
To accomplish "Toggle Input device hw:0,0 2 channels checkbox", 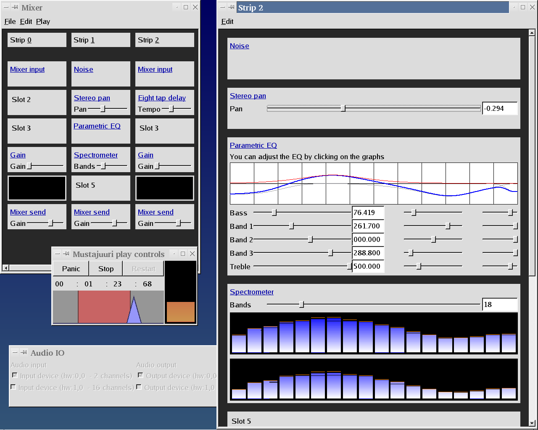I will click(x=14, y=375).
